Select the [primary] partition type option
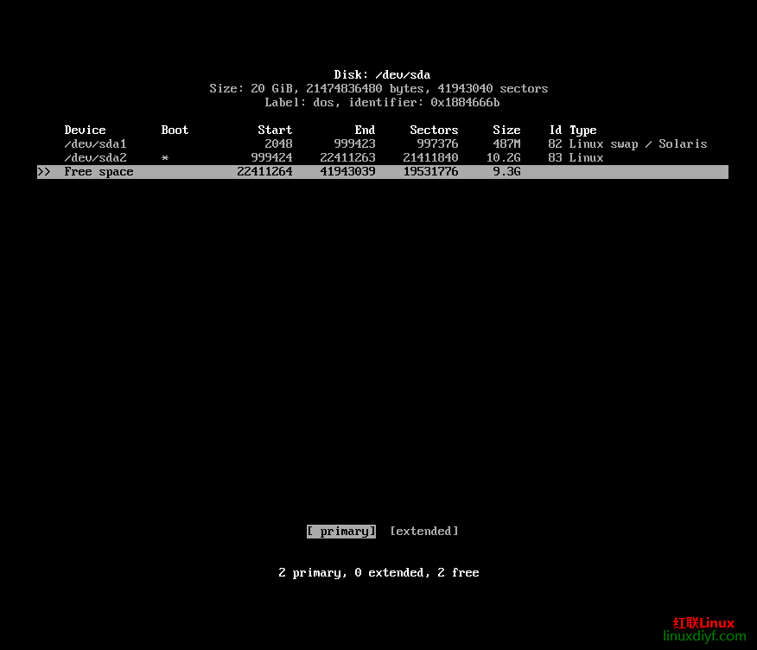The image size is (757, 650). (x=341, y=532)
